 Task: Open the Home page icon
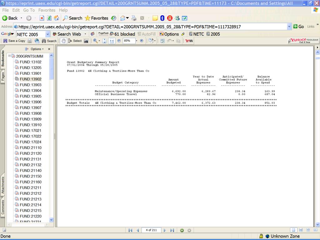pyautogui.click(x=57, y=18)
